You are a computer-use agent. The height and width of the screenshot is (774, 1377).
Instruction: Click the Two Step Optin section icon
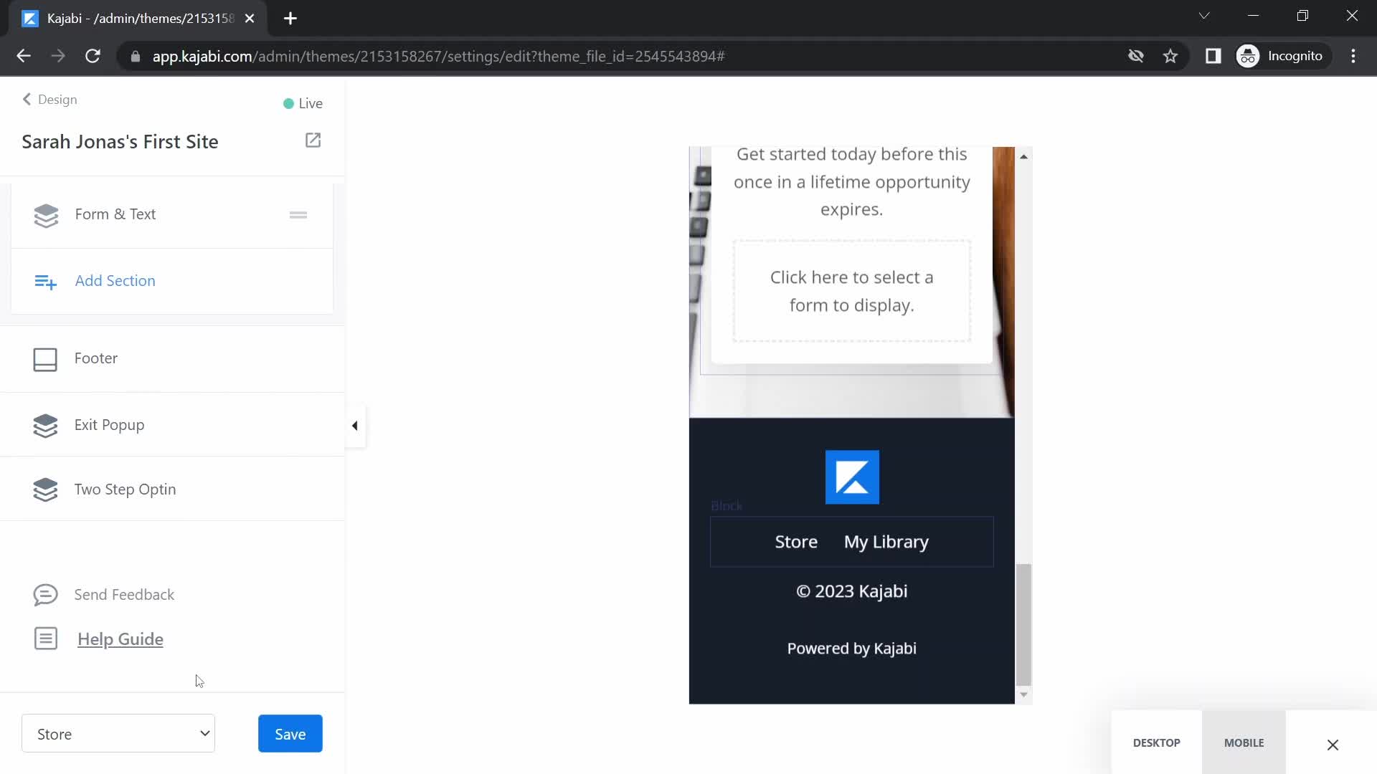coord(45,489)
